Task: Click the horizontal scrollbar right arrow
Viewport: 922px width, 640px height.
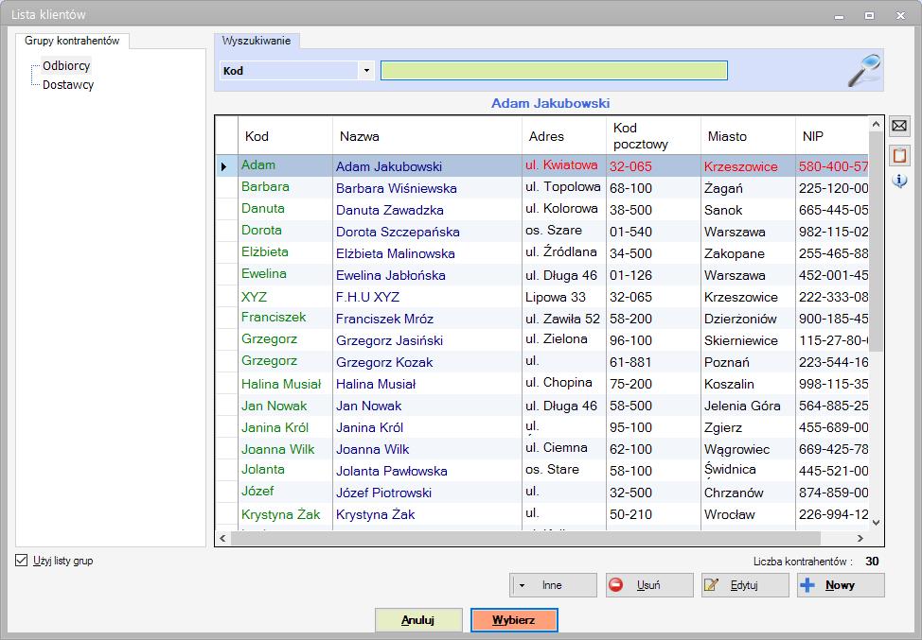Action: (860, 538)
